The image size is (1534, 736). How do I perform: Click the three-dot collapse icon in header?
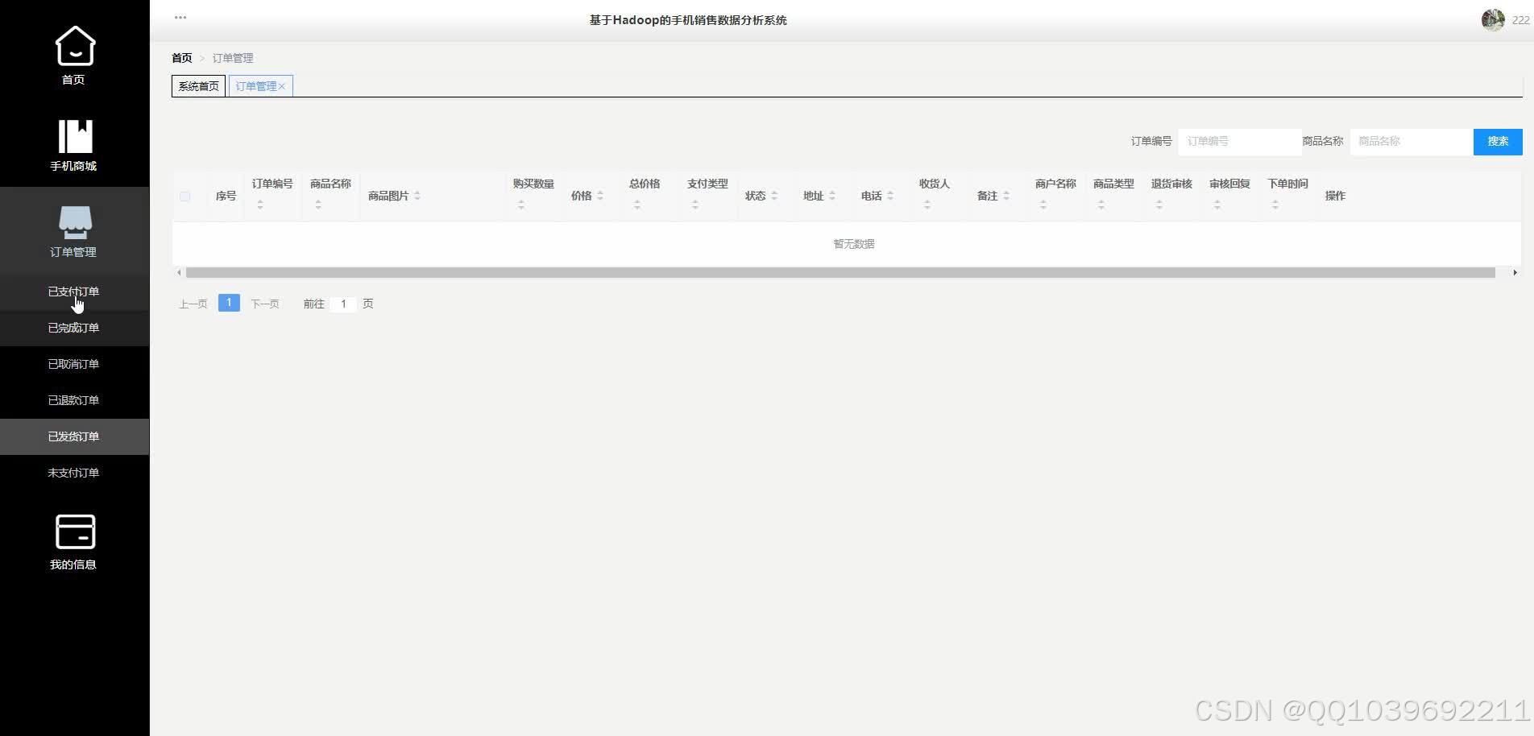coord(180,17)
